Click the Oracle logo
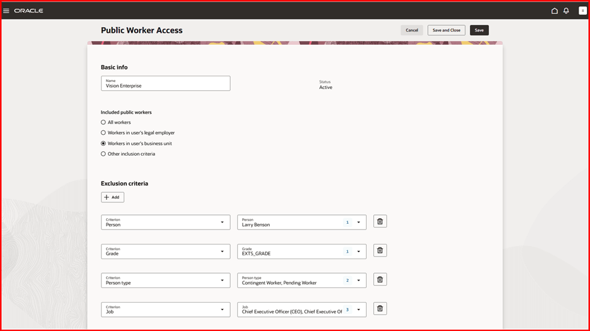 click(28, 11)
